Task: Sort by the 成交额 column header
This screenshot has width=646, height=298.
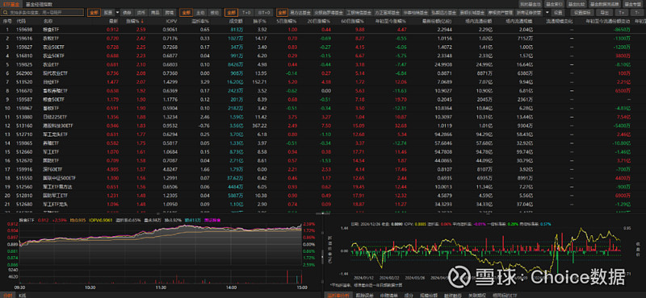Action: point(236,21)
